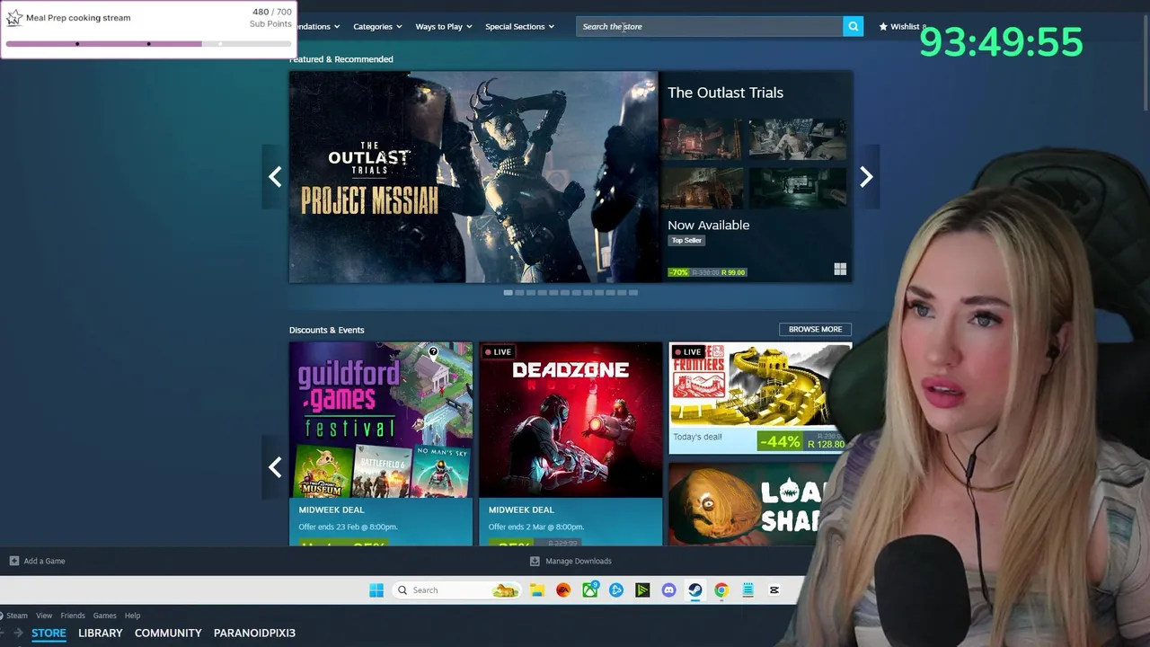This screenshot has height=647, width=1150.
Task: Open the Help menu
Action: 133,616
